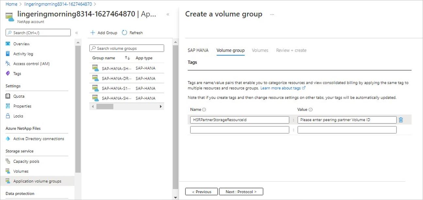Open Capacity pools in Storage service

(26, 162)
